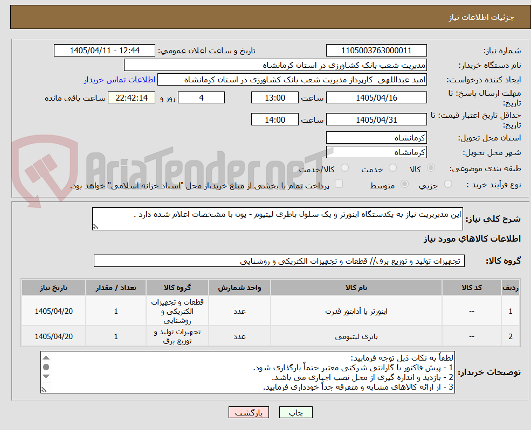This screenshot has width=531, height=430.
Task: Click the اطلاعات کالاهای مورد نیاز heading
Action: coord(472,239)
